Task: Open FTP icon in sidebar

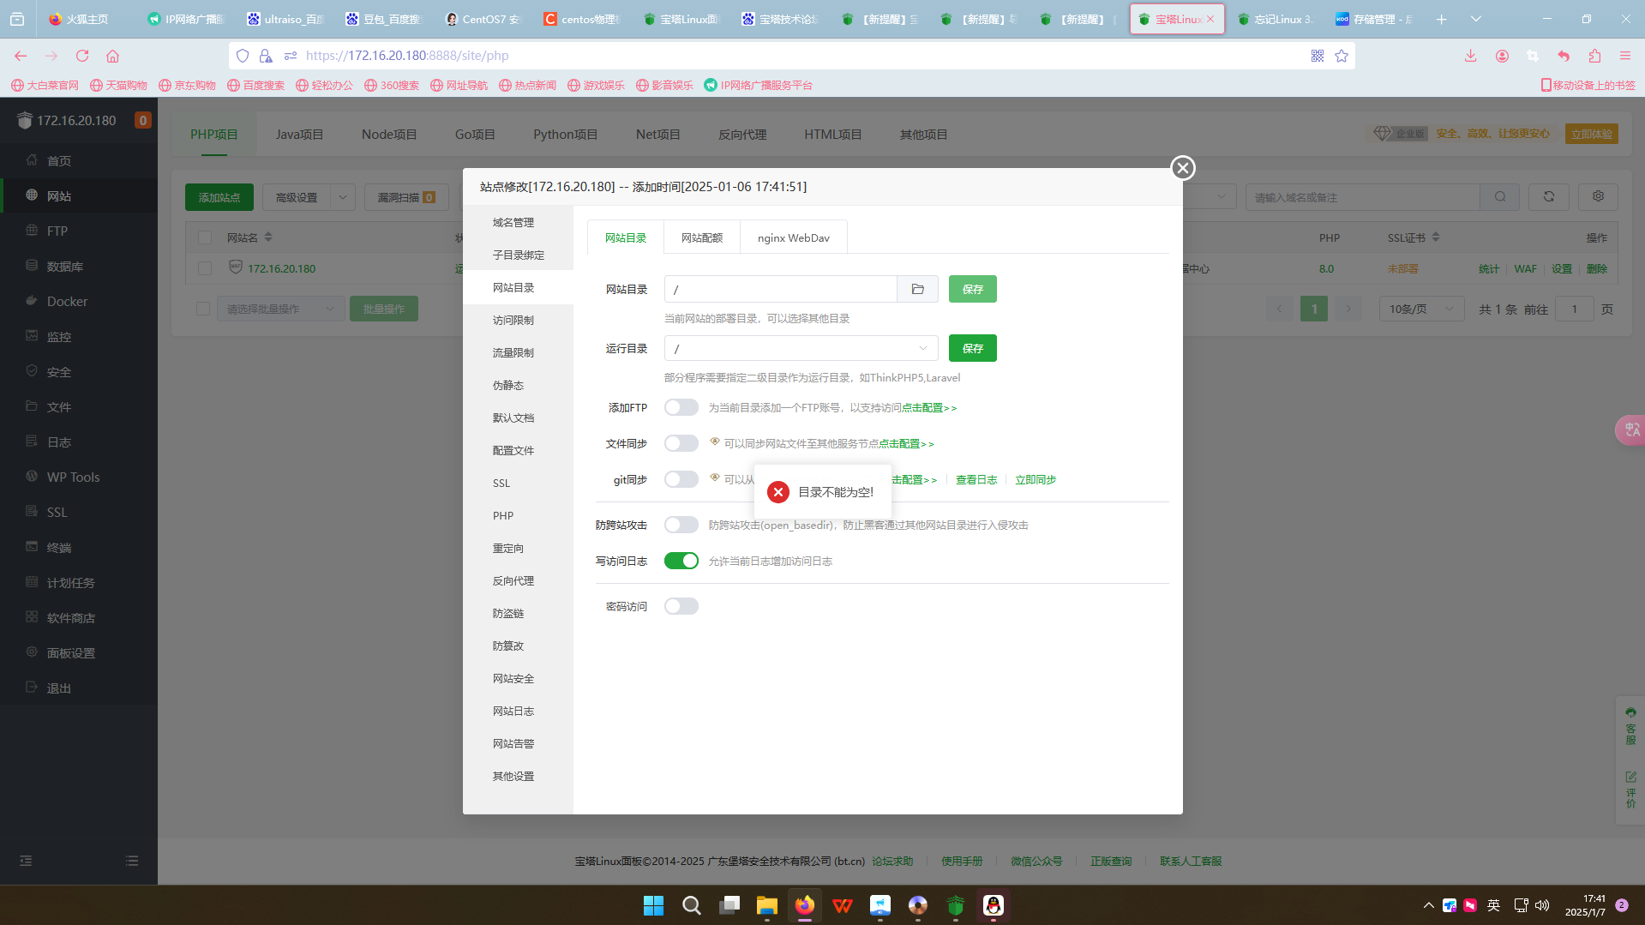Action: 32,231
